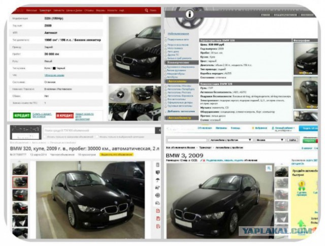The width and height of the screenshot is (325, 246).
Task: Click the '320i (150Hp)' modification value
Action: 54,18
